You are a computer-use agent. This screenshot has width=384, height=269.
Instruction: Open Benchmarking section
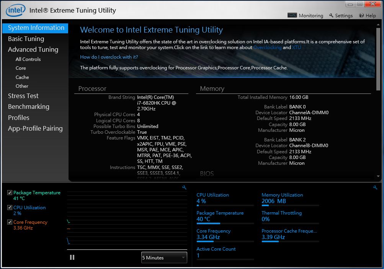(x=29, y=107)
